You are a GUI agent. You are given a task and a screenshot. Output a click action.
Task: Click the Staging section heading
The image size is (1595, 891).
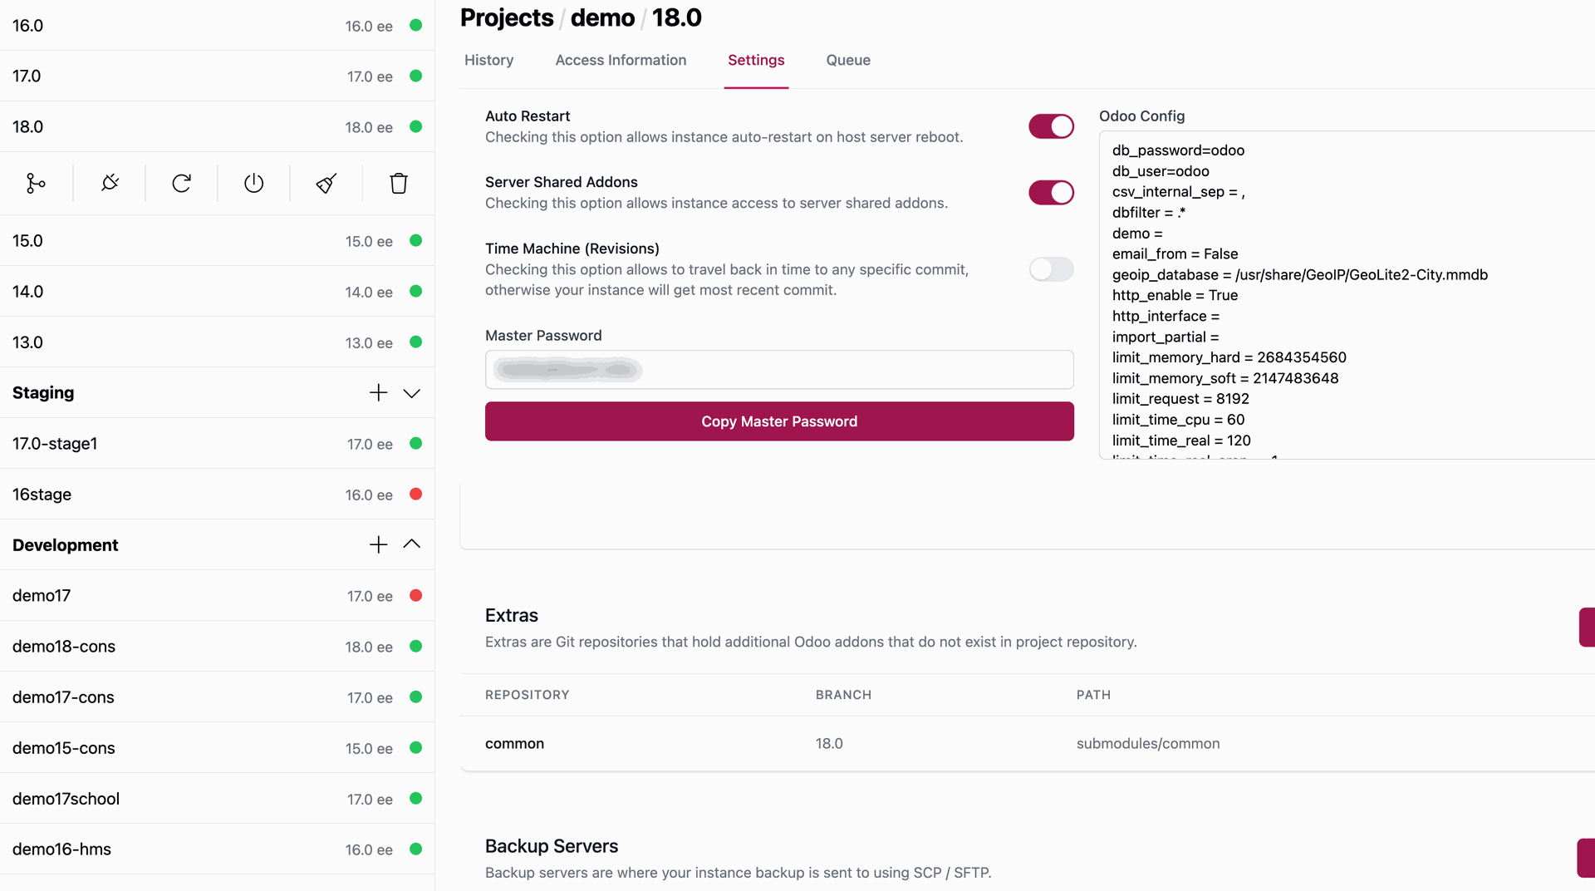click(43, 392)
